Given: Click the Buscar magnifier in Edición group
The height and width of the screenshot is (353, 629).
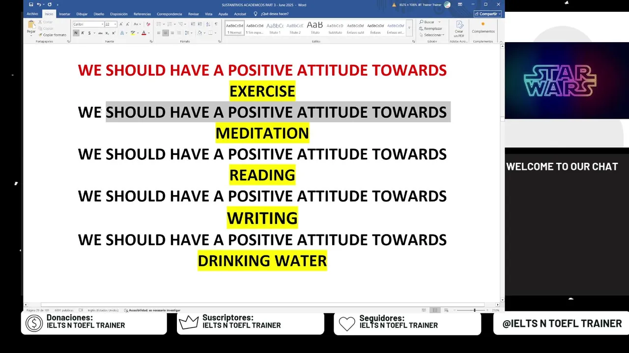Looking at the screenshot, I should (x=427, y=22).
